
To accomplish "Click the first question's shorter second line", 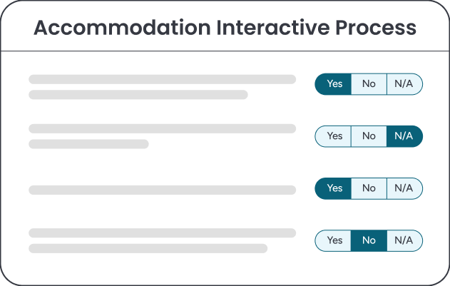I will [x=138, y=95].
